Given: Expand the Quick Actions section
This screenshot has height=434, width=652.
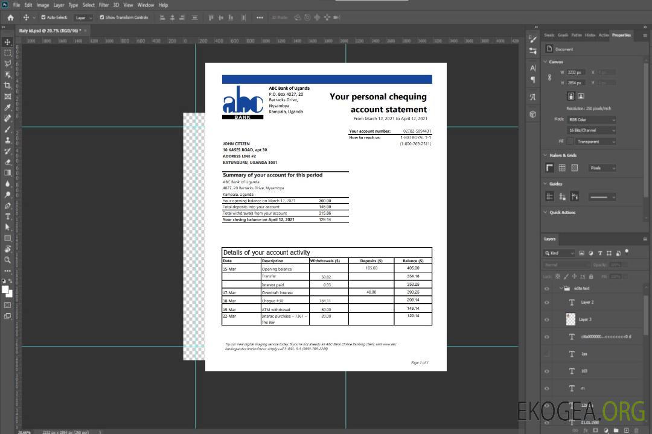Looking at the screenshot, I should coord(546,212).
